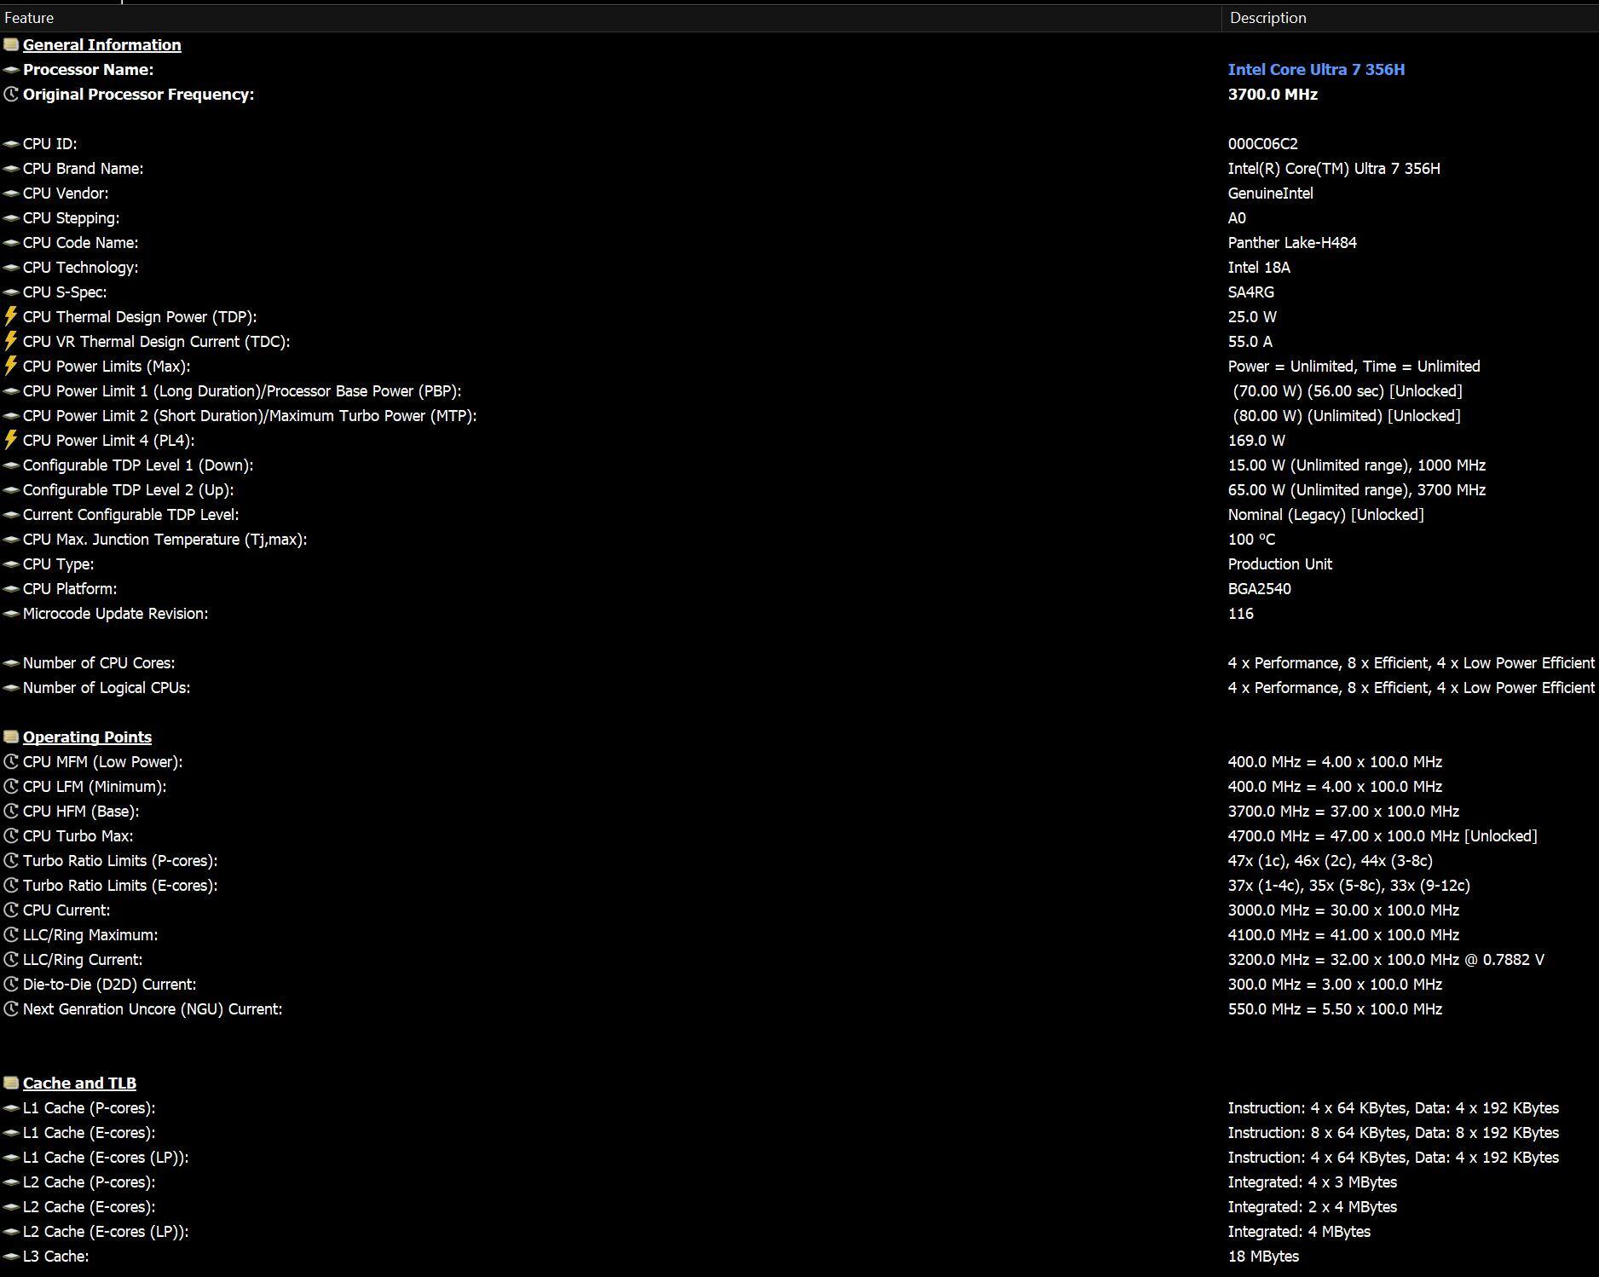Click the Description column header
Screen dimensions: 1599x1277
tap(1410, 18)
